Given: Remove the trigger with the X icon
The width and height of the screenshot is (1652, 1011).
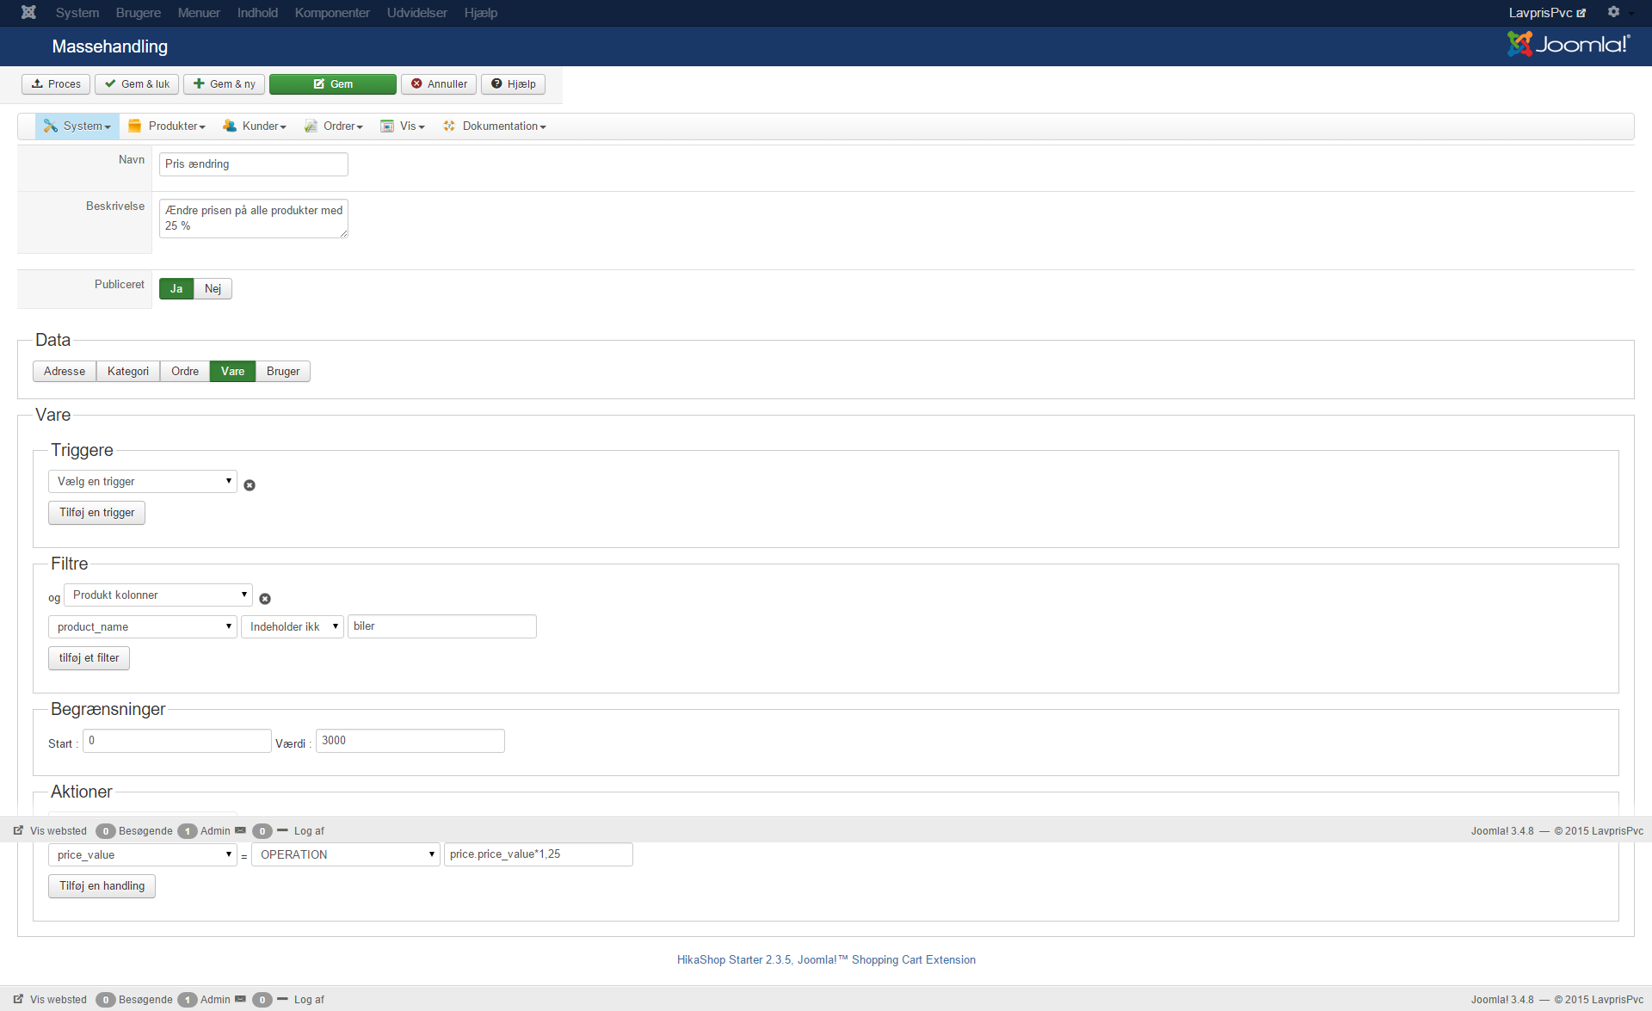Looking at the screenshot, I should click(250, 485).
